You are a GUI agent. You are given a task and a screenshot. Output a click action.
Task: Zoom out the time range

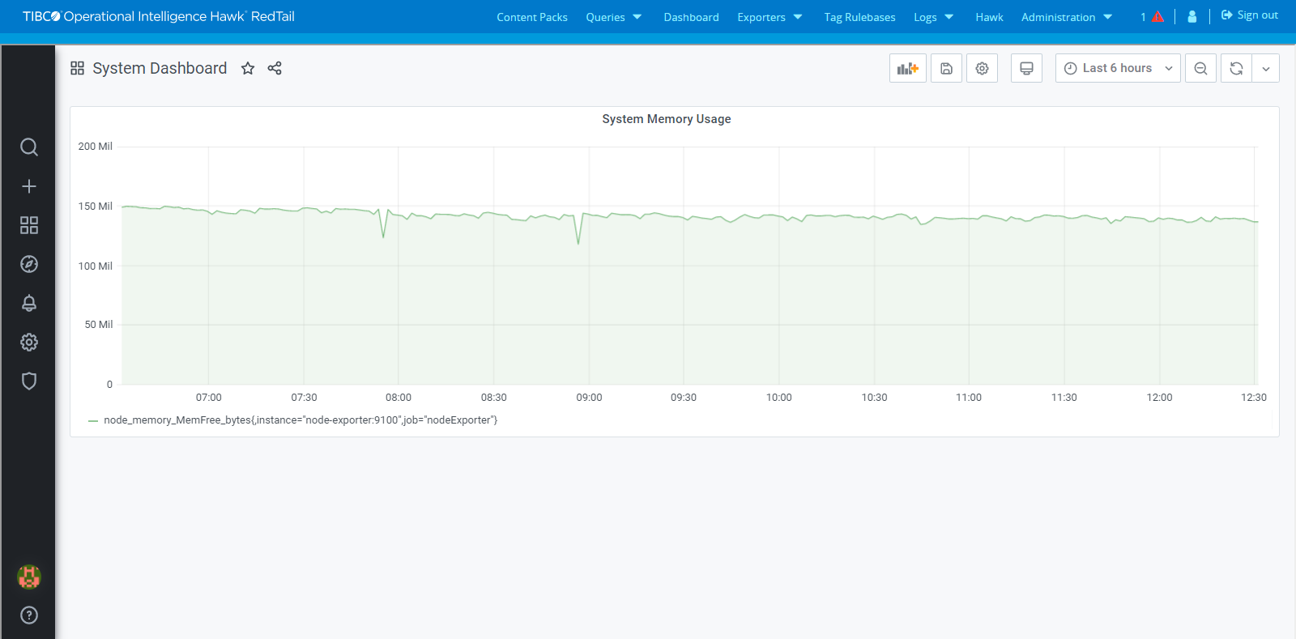(1200, 69)
